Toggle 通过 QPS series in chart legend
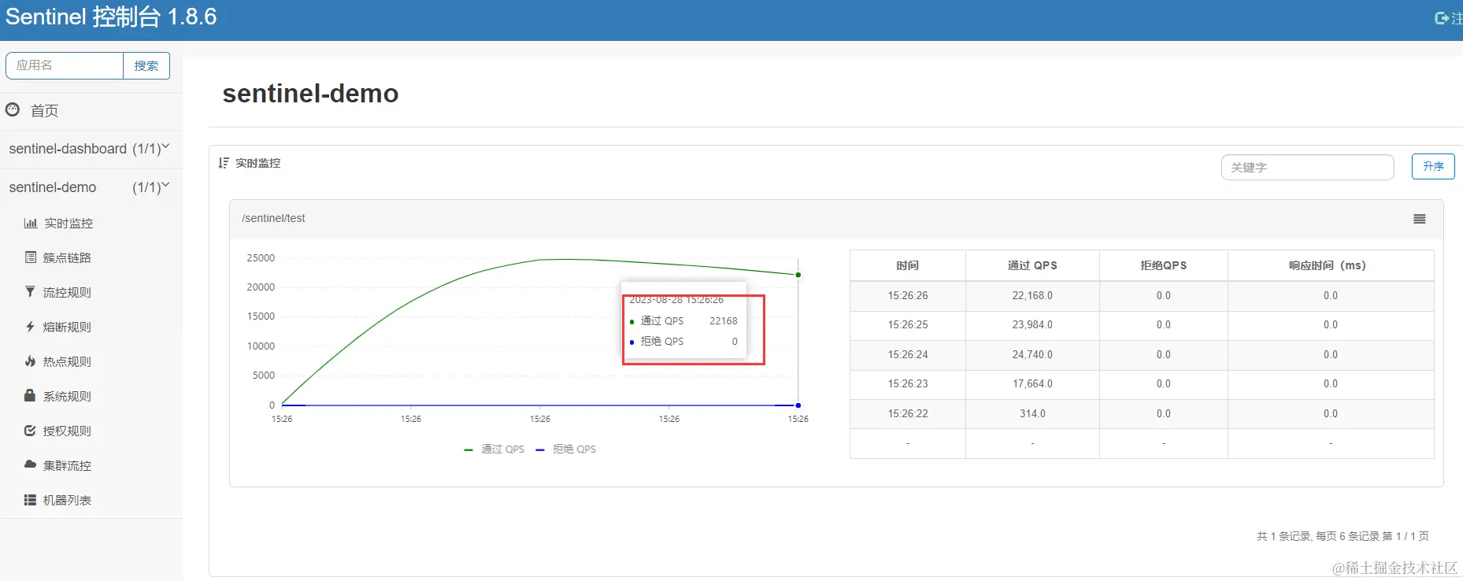 (494, 450)
